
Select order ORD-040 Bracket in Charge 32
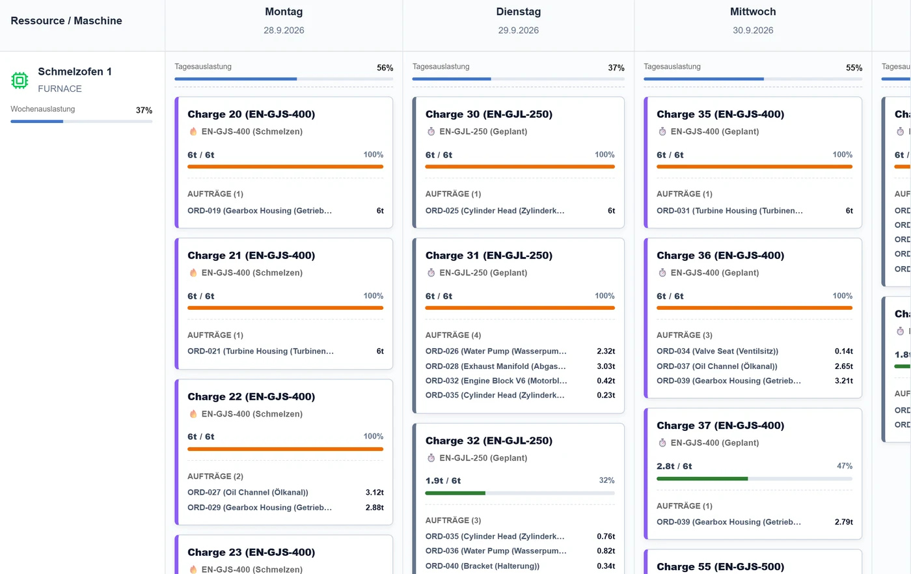click(x=520, y=566)
